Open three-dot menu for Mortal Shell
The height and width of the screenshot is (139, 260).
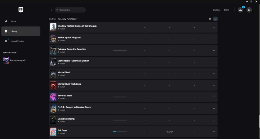point(214,74)
